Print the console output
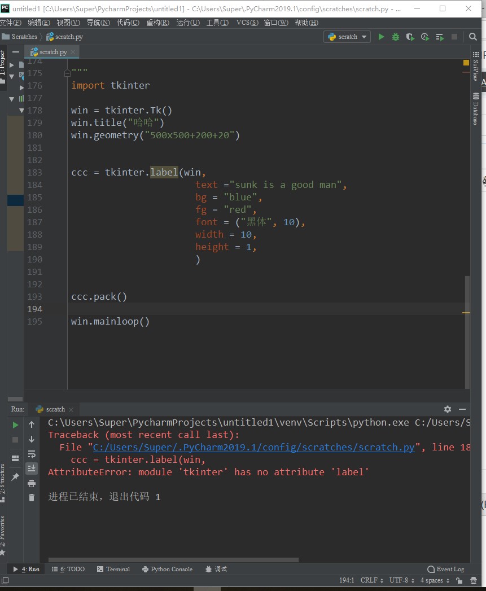The width and height of the screenshot is (486, 591). [x=32, y=483]
